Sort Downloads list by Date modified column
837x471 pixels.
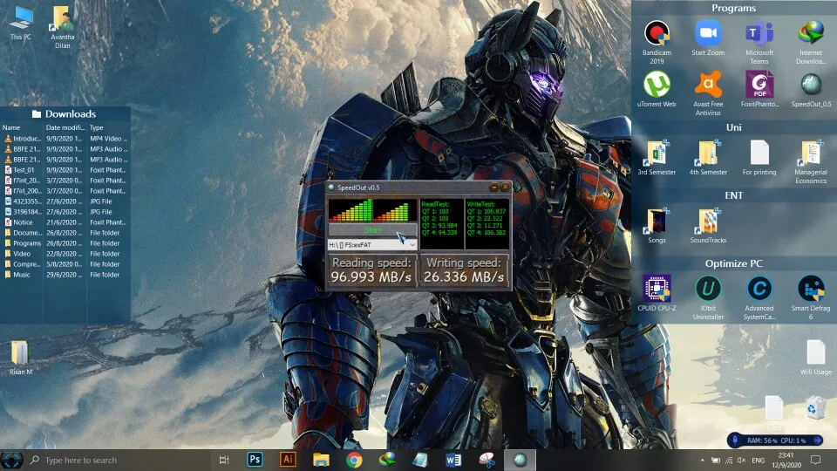click(65, 127)
